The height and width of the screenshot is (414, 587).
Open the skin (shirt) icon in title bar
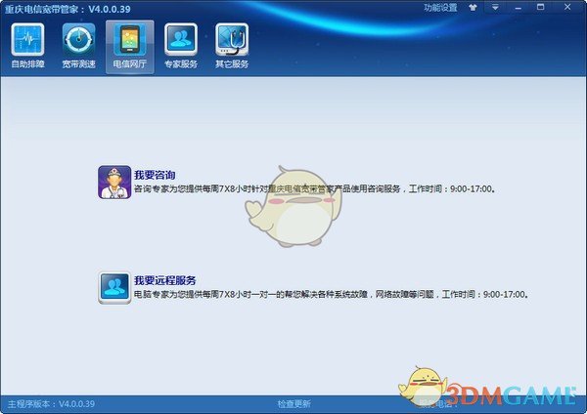[x=473, y=8]
